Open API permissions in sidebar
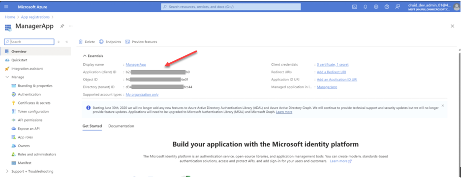This screenshot has width=461, height=179. [30, 120]
